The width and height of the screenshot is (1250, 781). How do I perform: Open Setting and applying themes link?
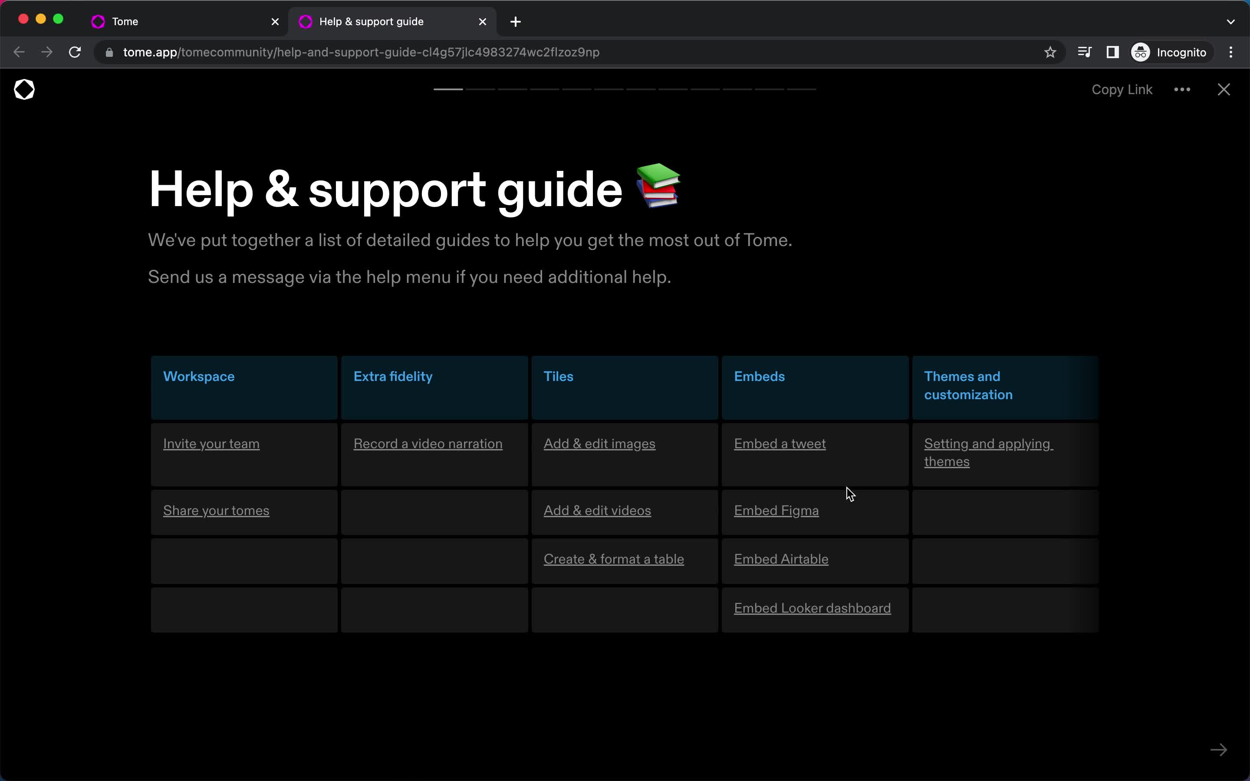pyautogui.click(x=988, y=453)
